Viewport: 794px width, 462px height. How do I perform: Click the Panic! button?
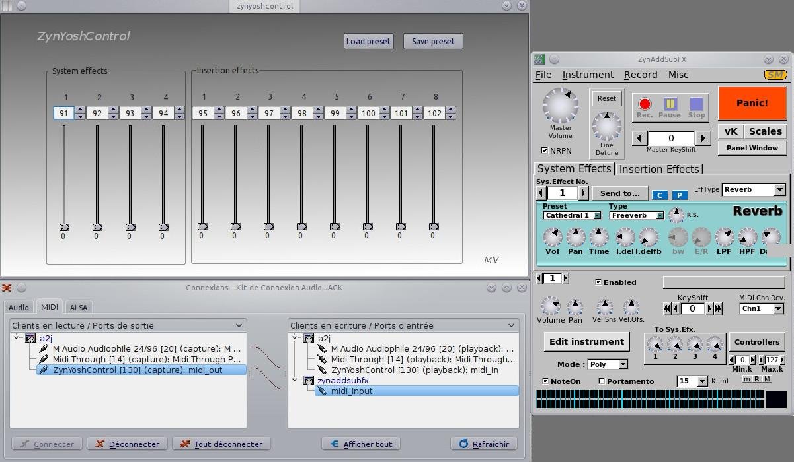(752, 103)
